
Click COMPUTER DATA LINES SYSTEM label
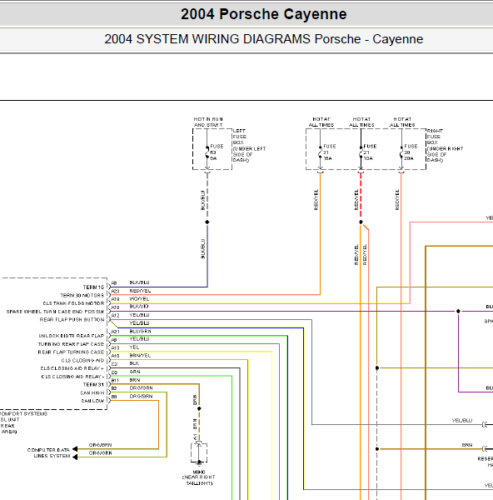pyautogui.click(x=49, y=453)
